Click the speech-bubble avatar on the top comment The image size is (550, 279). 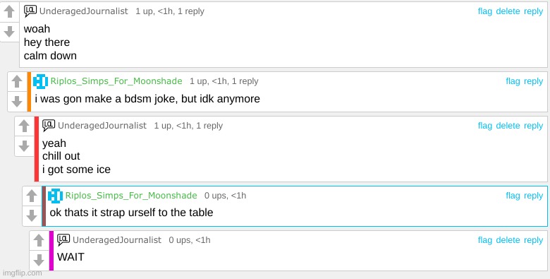[x=30, y=11]
